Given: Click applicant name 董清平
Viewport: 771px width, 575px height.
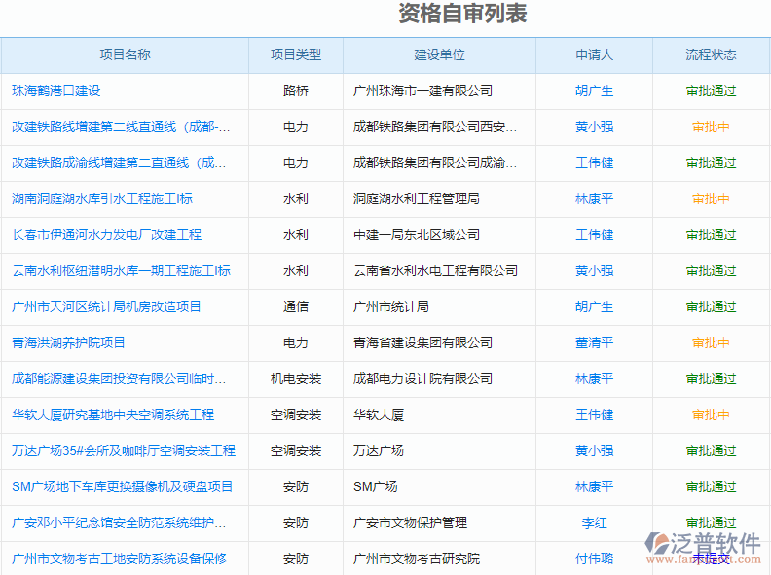Looking at the screenshot, I should [x=594, y=342].
